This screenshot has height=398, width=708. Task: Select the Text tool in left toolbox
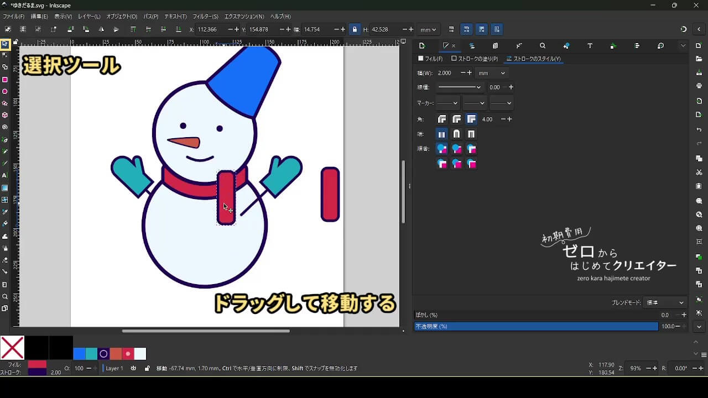pyautogui.click(x=5, y=175)
